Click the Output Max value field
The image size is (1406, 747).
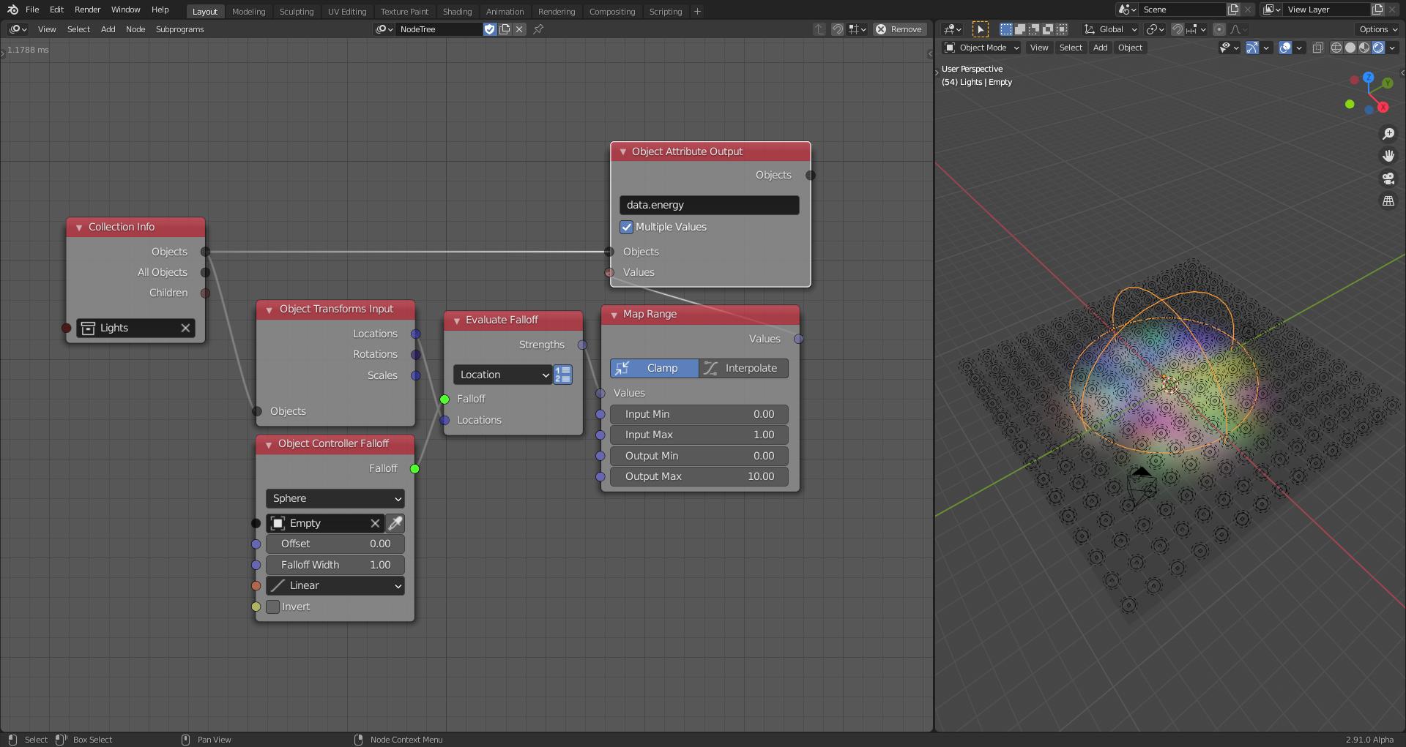699,476
